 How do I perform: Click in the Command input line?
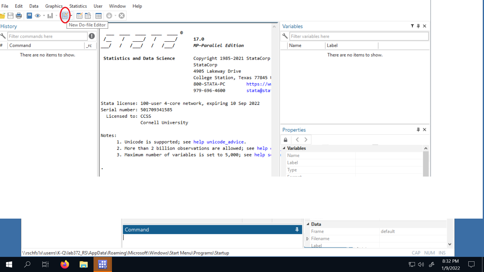pos(212,237)
